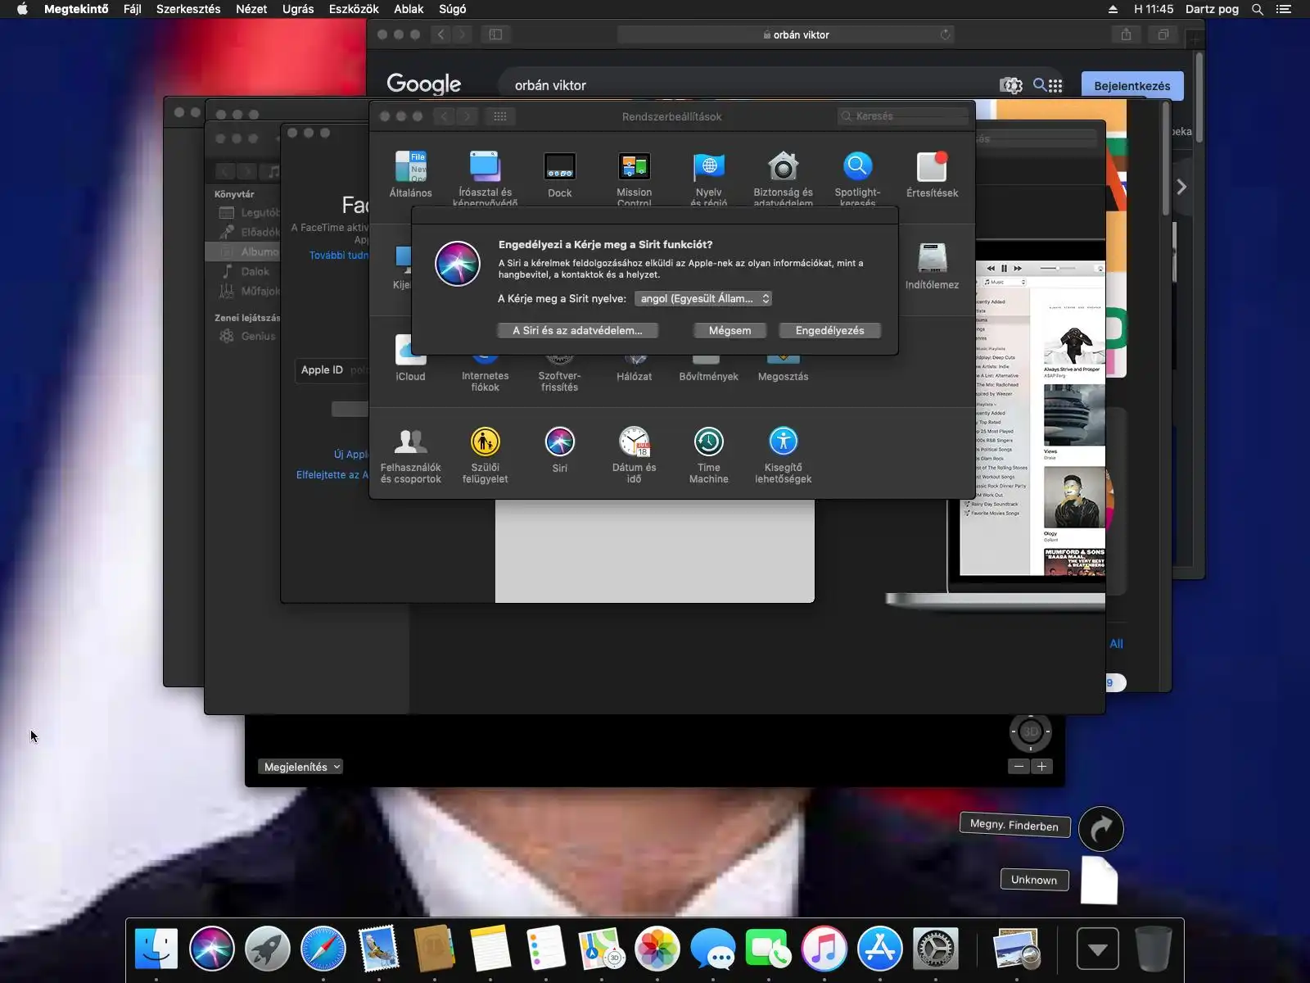Click the right chevron on the Google page
This screenshot has height=983, width=1310.
tap(1181, 187)
